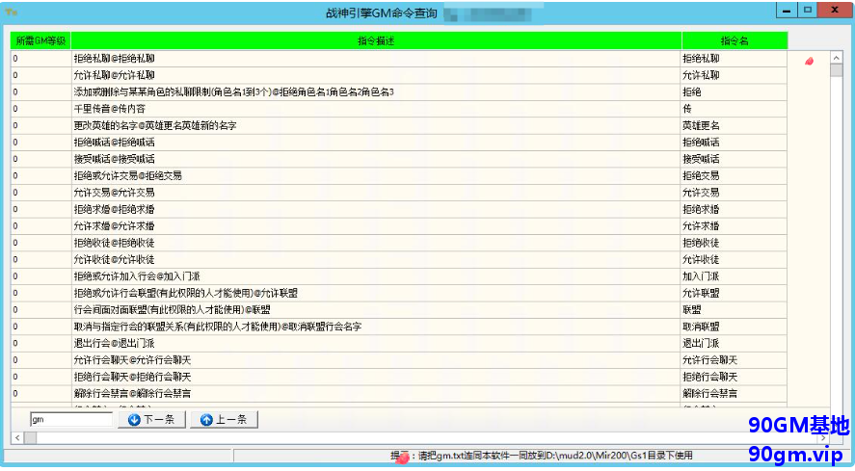Click the 上一条 previous-result button
855x471 pixels.
[x=224, y=419]
